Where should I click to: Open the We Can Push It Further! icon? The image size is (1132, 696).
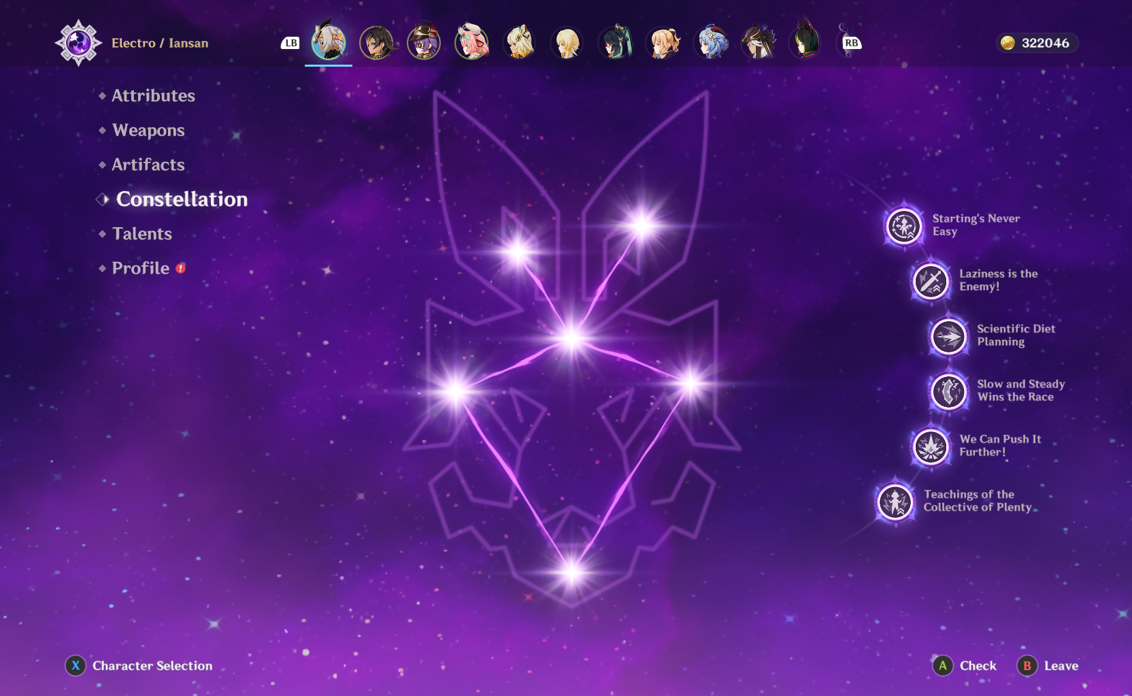point(930,446)
